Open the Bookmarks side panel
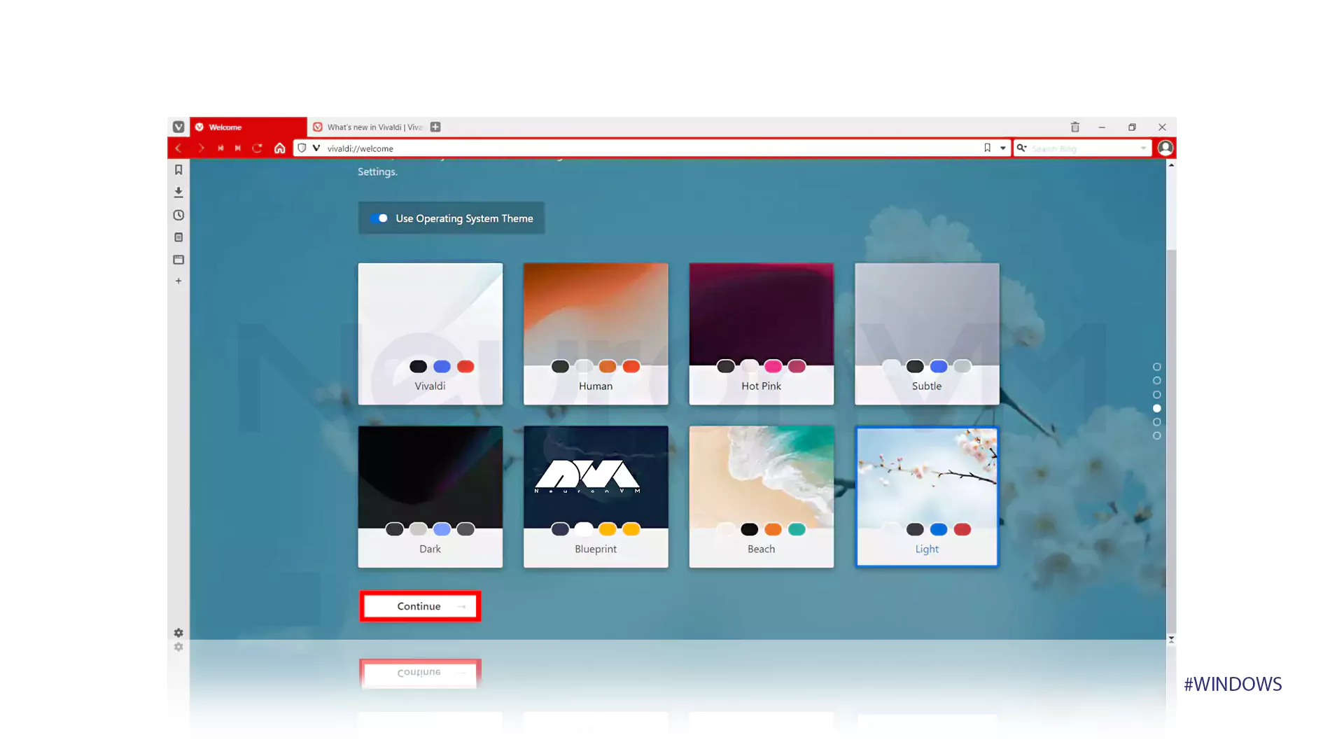 point(178,169)
